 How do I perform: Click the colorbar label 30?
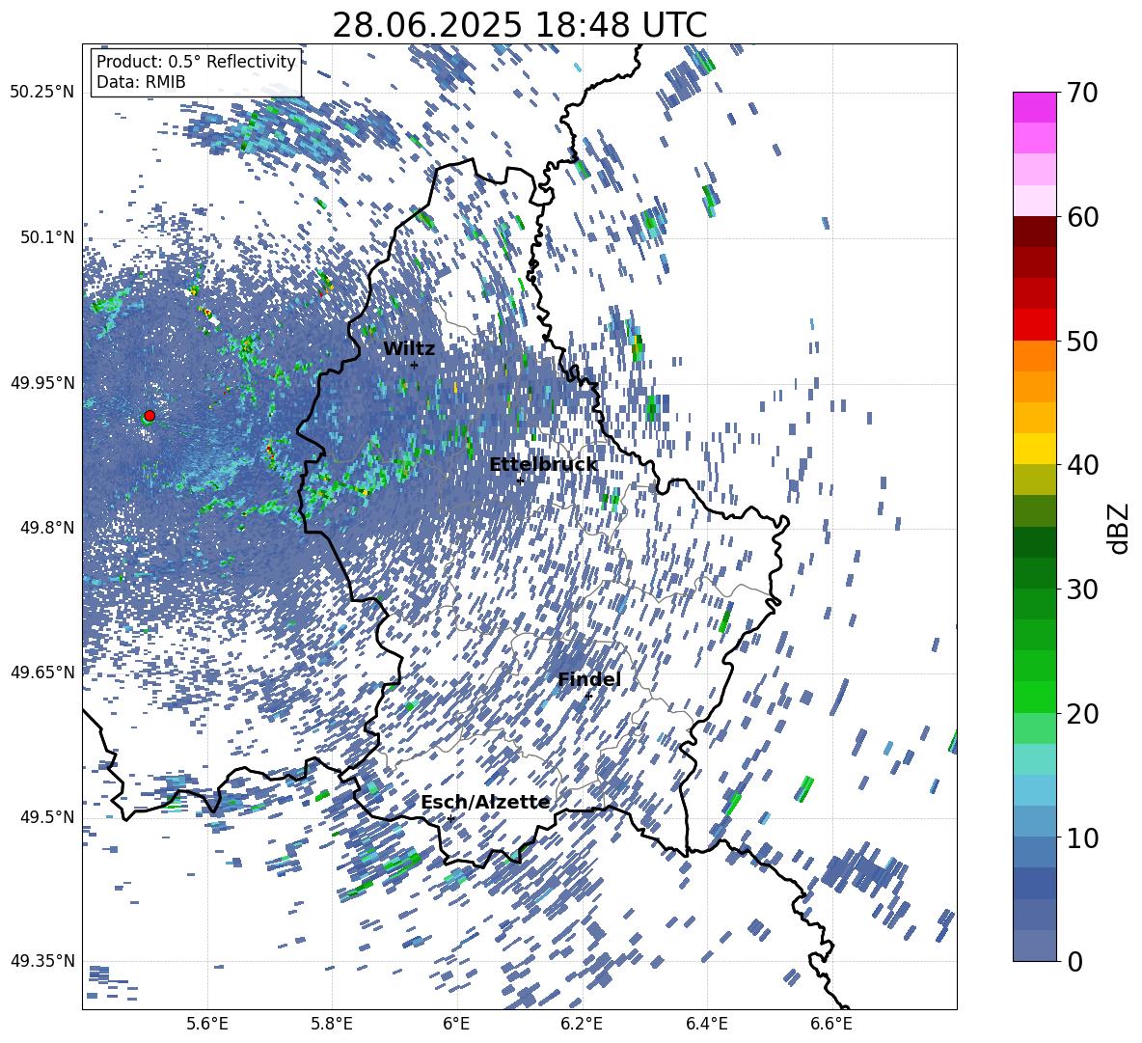coord(1082,590)
